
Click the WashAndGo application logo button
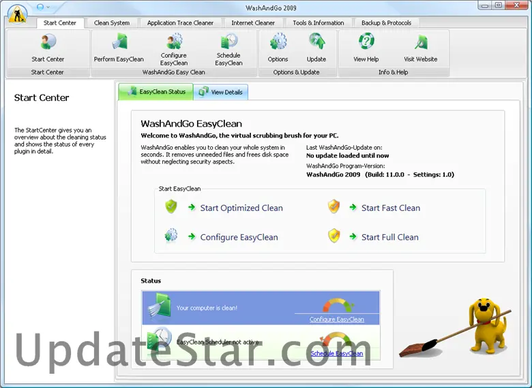[17, 14]
